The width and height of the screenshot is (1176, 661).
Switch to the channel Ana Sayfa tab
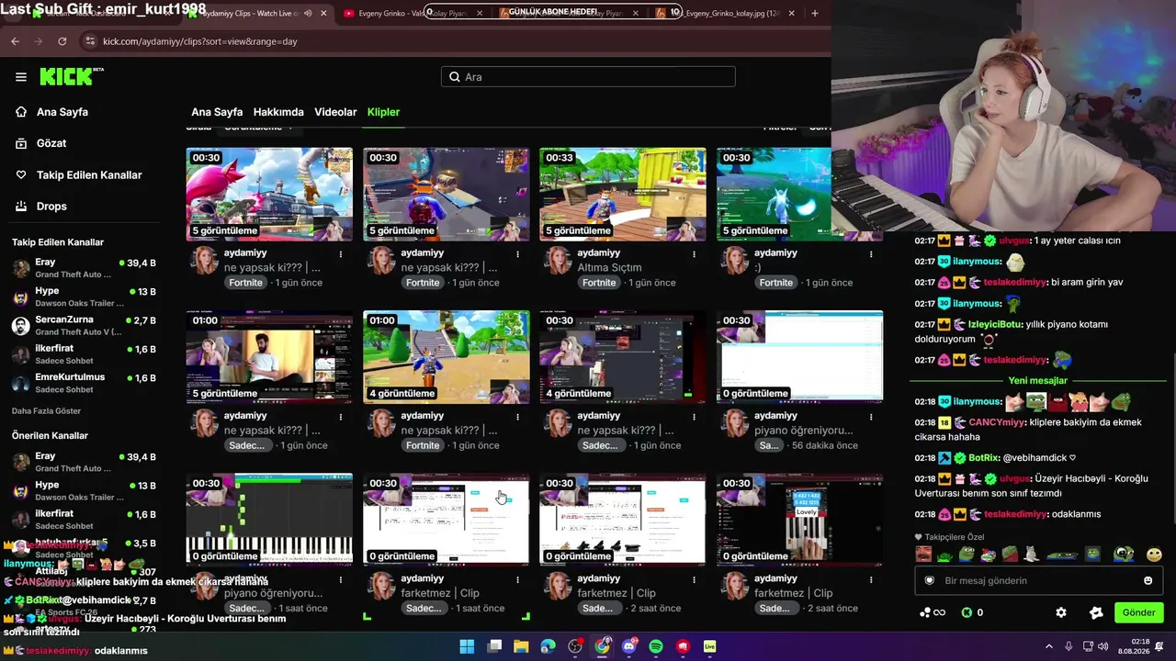click(217, 112)
